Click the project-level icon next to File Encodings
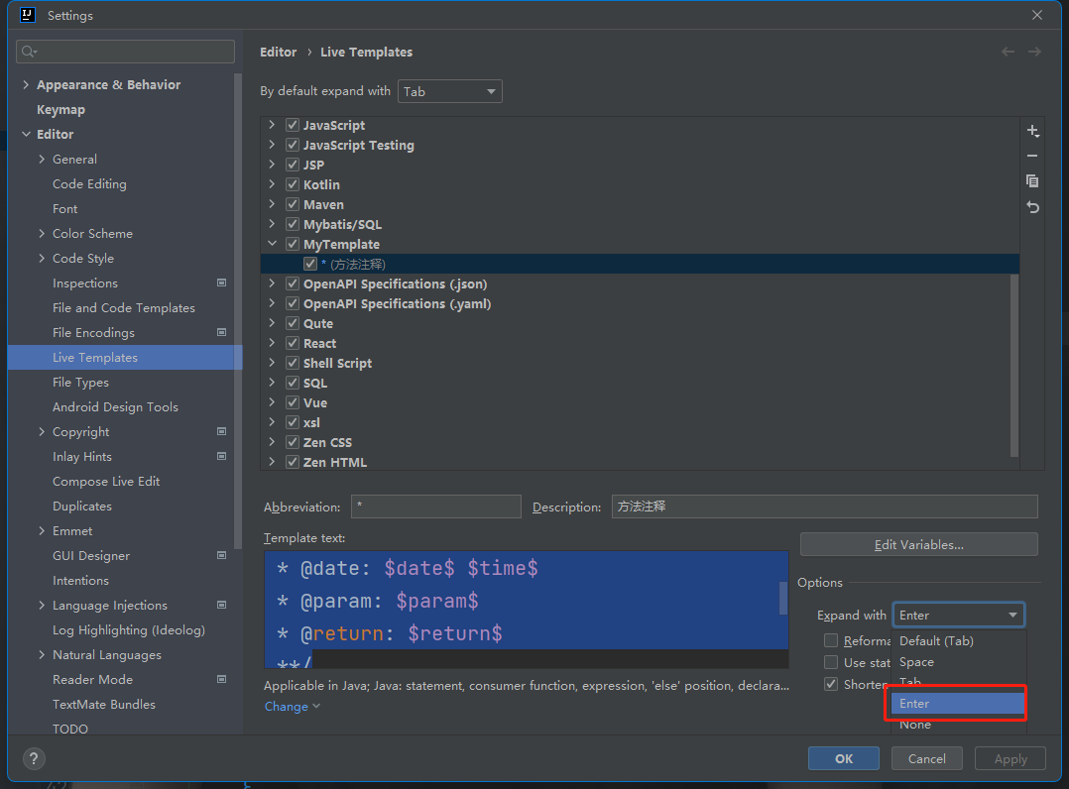 [221, 332]
